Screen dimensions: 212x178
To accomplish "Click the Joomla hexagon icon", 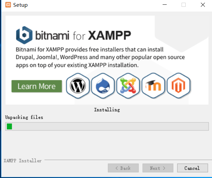I will (x=128, y=86).
